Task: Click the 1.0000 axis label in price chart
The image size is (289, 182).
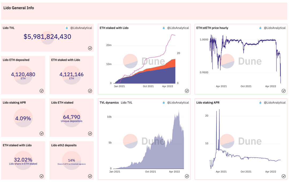Action: [204, 40]
